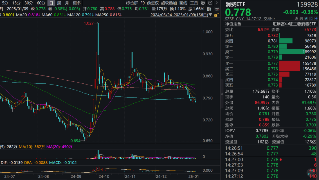Click the 通 badge under price
Viewport: 319px width, 180px height.
point(296,19)
